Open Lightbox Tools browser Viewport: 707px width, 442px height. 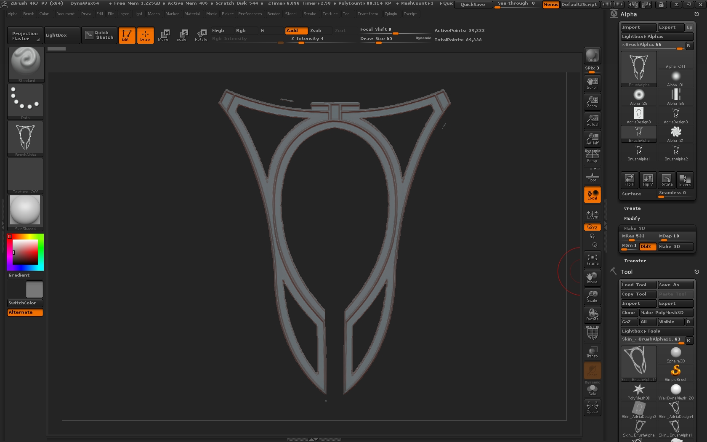[657, 331]
